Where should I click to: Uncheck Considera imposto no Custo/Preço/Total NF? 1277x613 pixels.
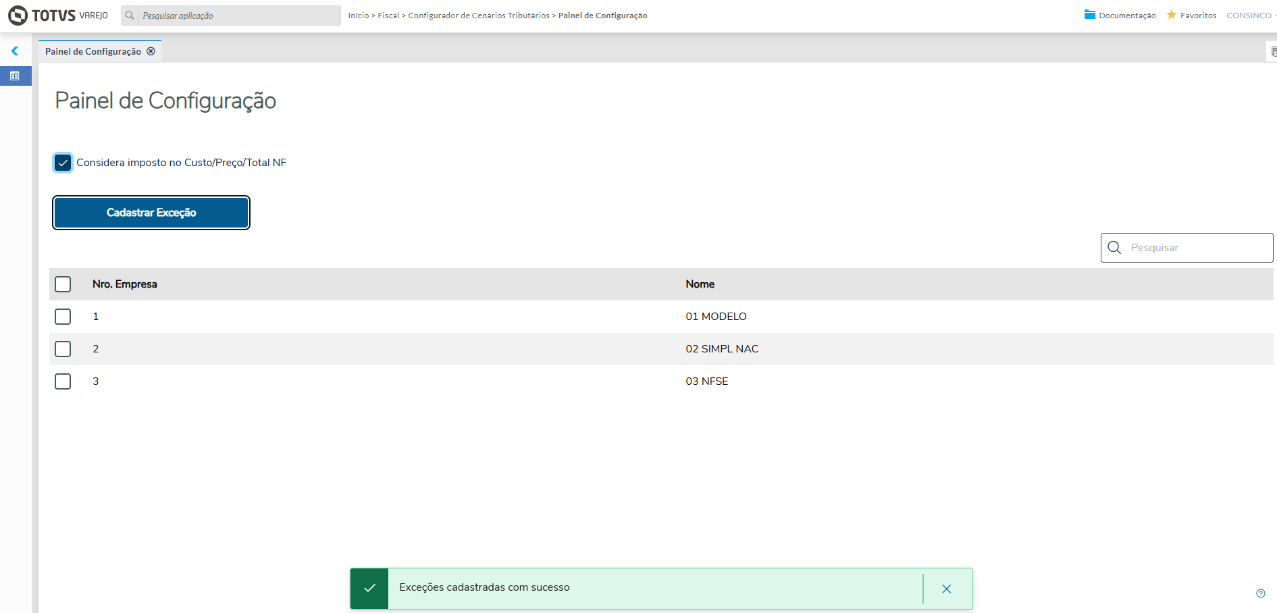63,163
